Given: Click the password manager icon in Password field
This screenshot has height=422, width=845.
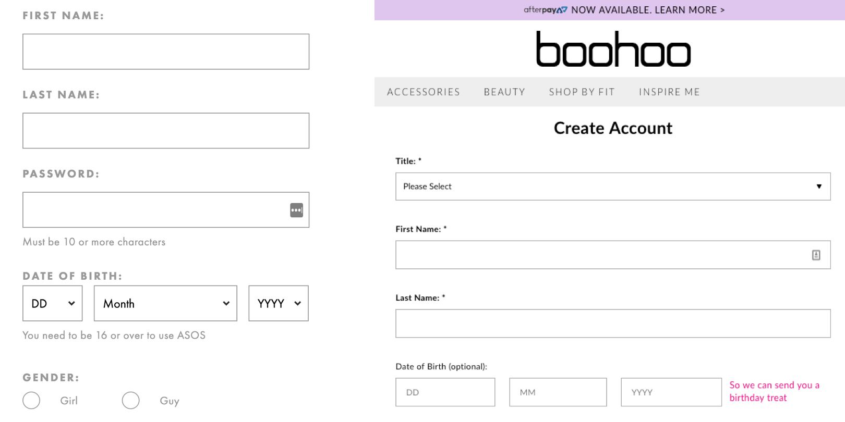Looking at the screenshot, I should 296,210.
